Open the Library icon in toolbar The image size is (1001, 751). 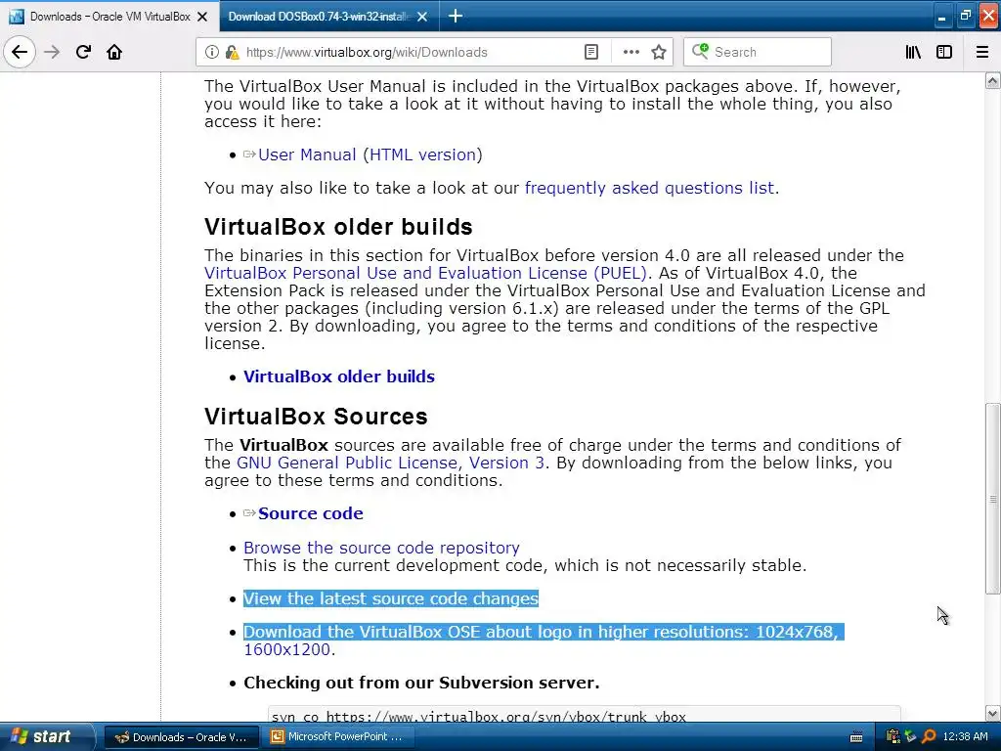(913, 52)
